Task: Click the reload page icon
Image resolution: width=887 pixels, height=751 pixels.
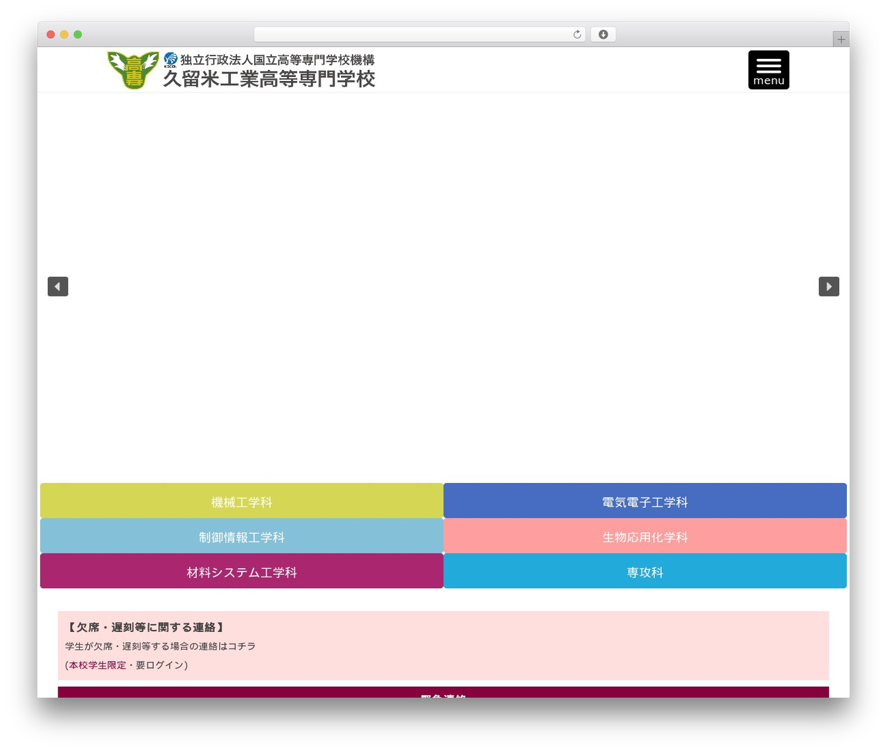Action: (x=577, y=35)
